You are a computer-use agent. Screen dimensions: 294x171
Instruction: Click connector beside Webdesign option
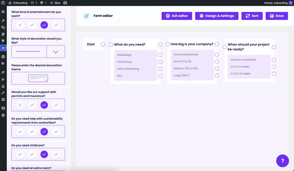160,55
